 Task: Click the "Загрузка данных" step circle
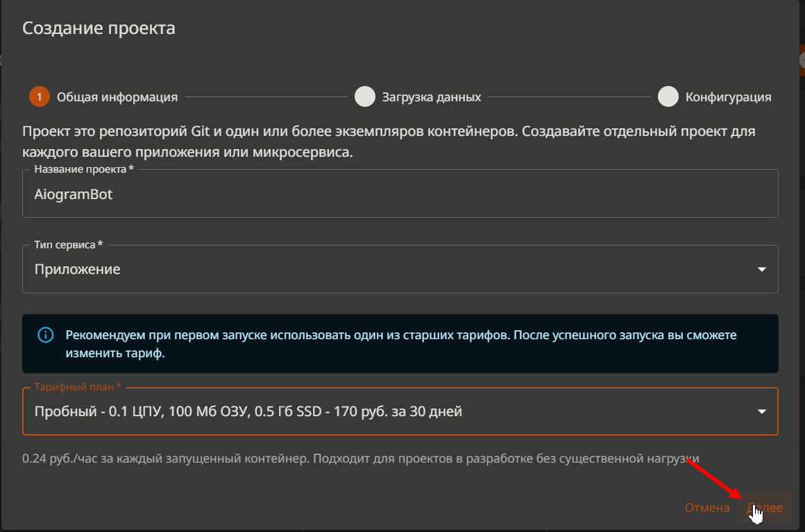coord(365,96)
